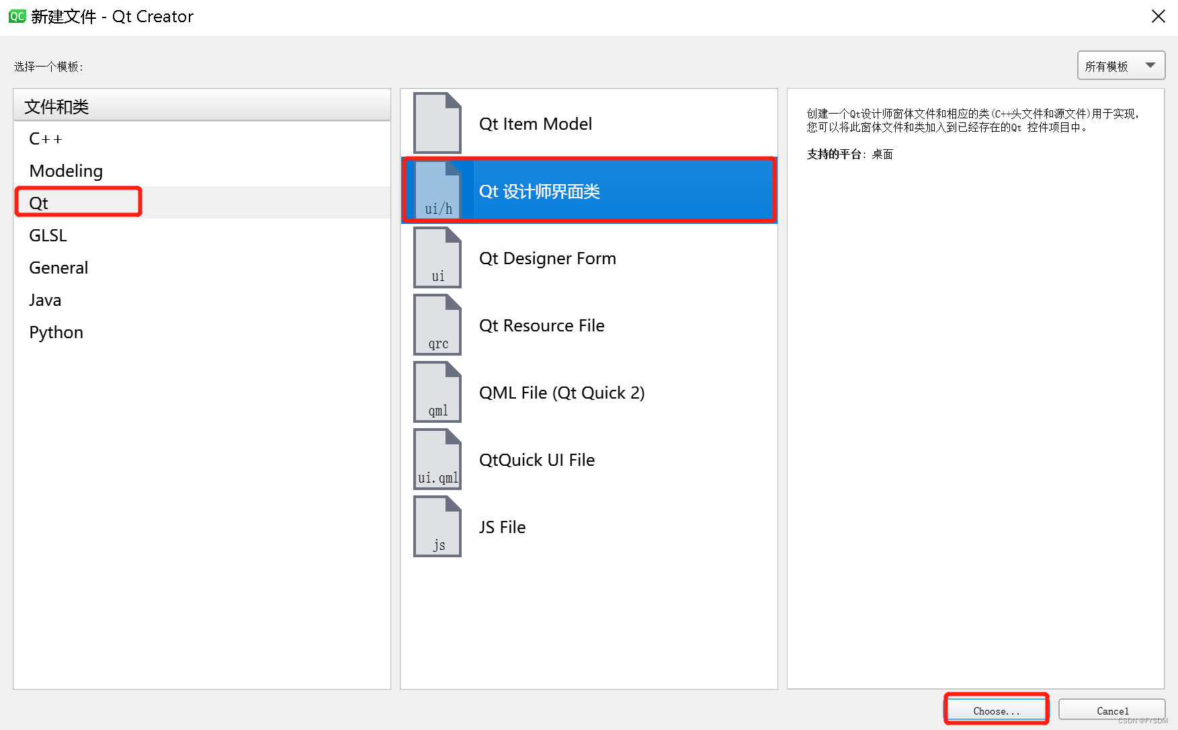Select the Java category
Image resolution: width=1178 pixels, height=730 pixels.
click(x=202, y=300)
